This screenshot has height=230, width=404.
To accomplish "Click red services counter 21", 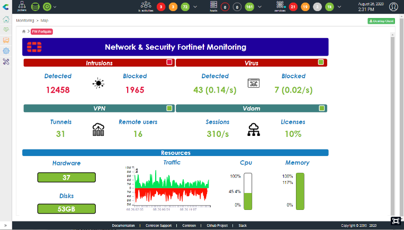I will pyautogui.click(x=293, y=7).
